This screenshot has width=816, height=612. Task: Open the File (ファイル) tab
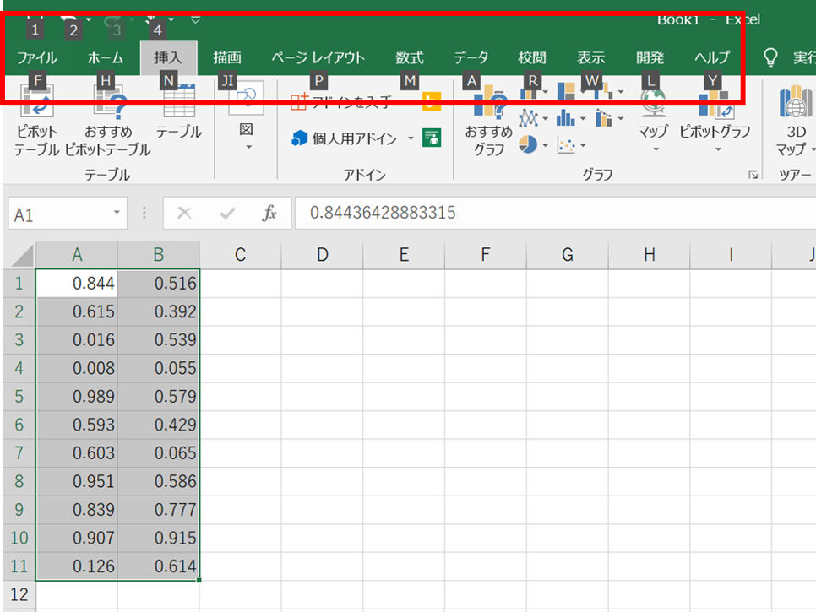pyautogui.click(x=37, y=57)
